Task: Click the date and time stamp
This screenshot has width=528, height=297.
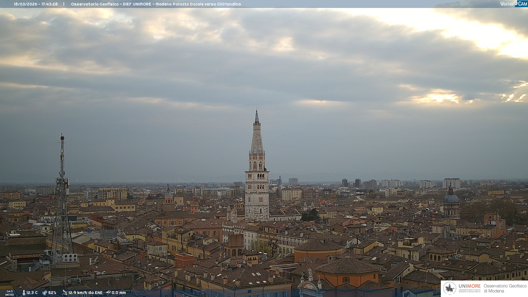Action: (36, 4)
